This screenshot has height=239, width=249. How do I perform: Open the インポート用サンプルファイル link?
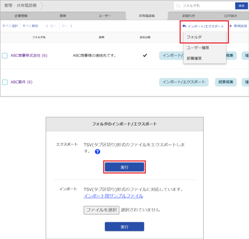(x=113, y=196)
